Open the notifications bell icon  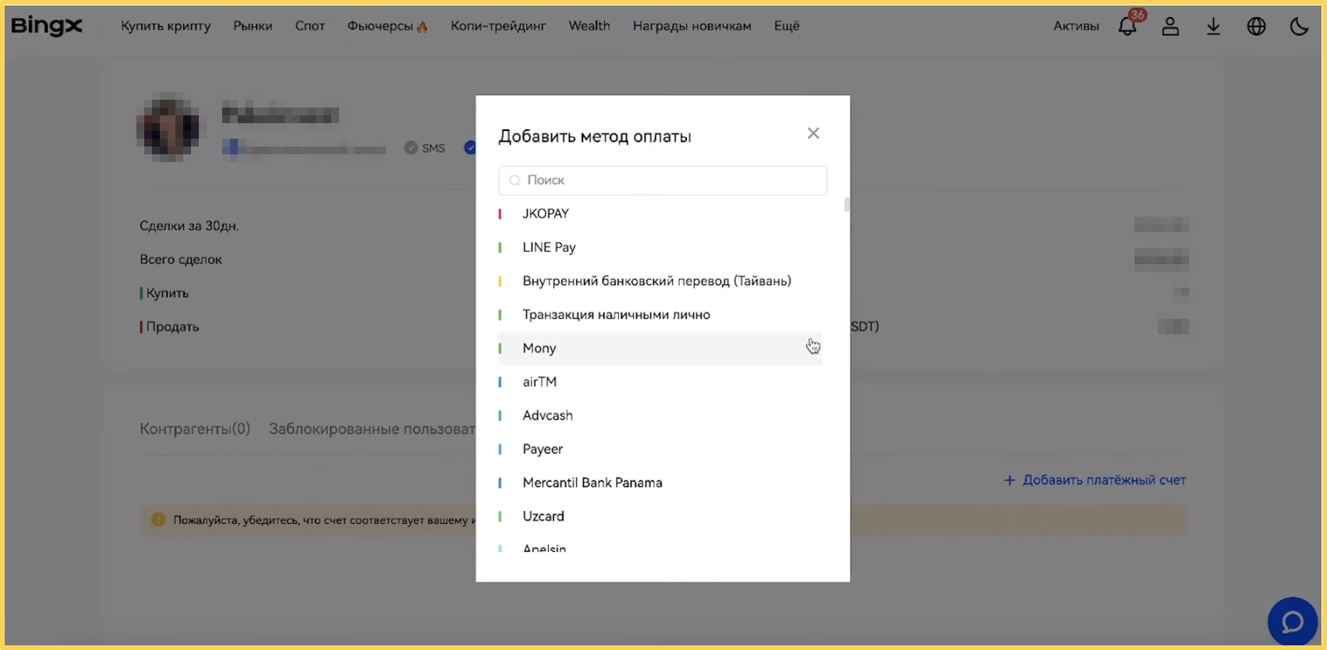[1127, 26]
